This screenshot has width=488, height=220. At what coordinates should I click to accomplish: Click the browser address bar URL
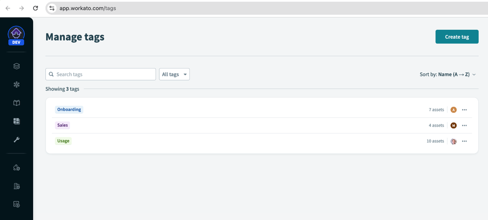click(88, 8)
